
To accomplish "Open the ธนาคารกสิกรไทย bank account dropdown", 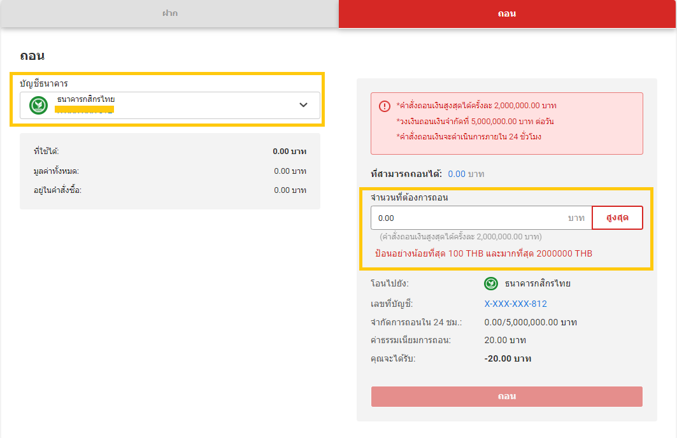I will coord(169,105).
